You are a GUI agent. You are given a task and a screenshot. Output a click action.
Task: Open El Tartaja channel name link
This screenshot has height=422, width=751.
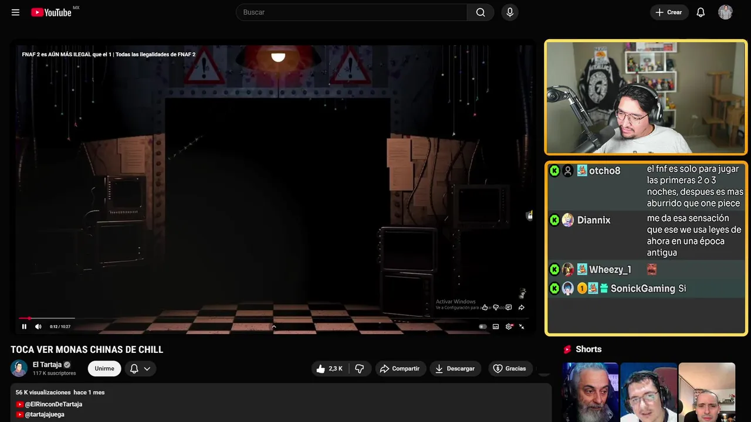(47, 365)
